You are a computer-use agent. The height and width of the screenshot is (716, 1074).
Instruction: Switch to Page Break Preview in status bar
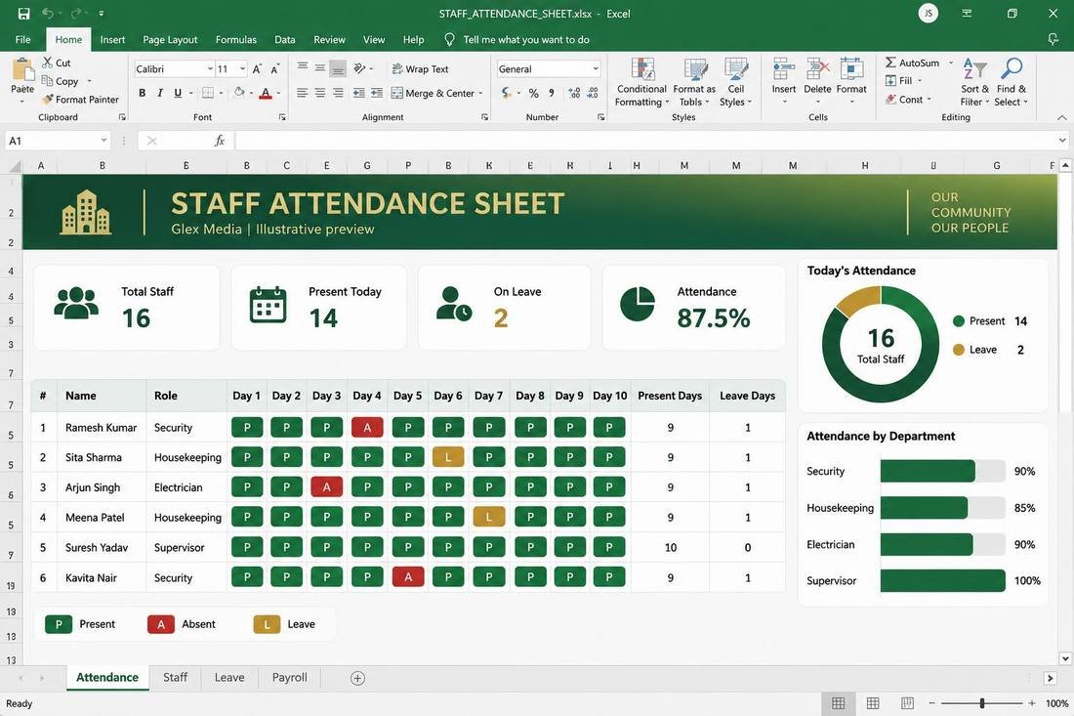(908, 703)
